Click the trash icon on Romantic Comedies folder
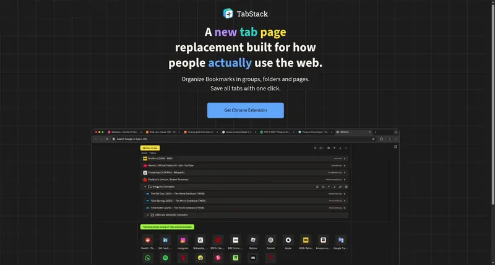The height and width of the screenshot is (265, 495). pos(346,186)
